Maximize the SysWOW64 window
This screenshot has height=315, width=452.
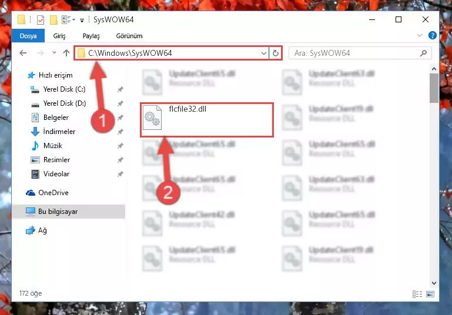click(x=399, y=19)
